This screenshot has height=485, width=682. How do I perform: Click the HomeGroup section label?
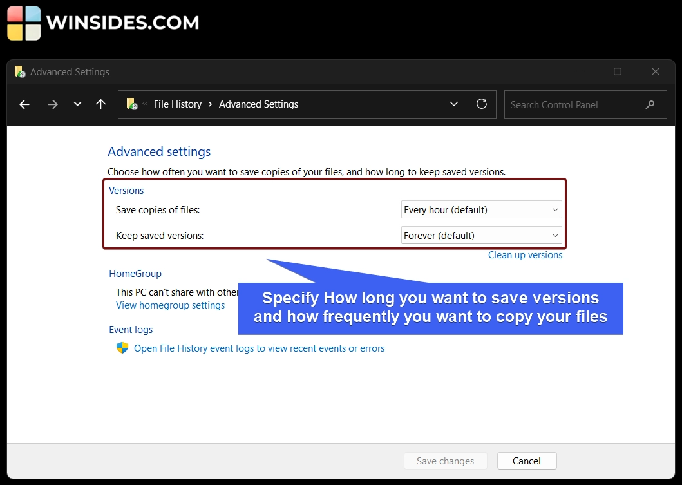tap(135, 274)
